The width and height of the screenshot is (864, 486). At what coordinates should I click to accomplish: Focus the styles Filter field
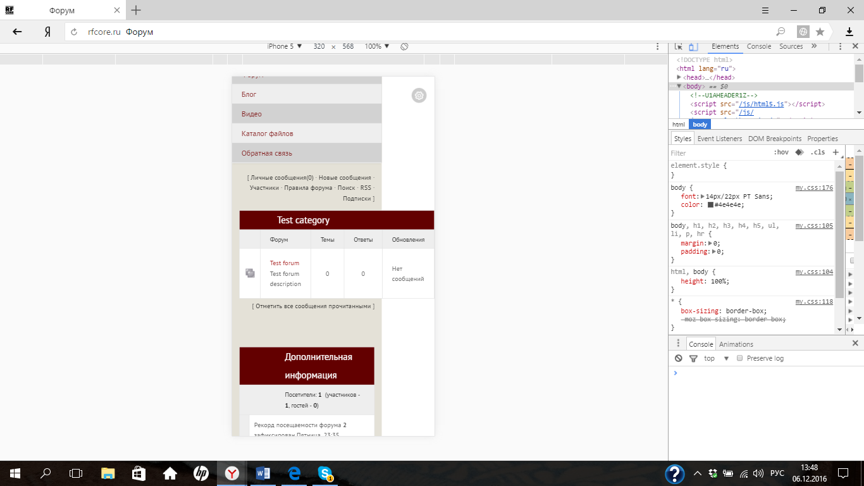coord(718,153)
